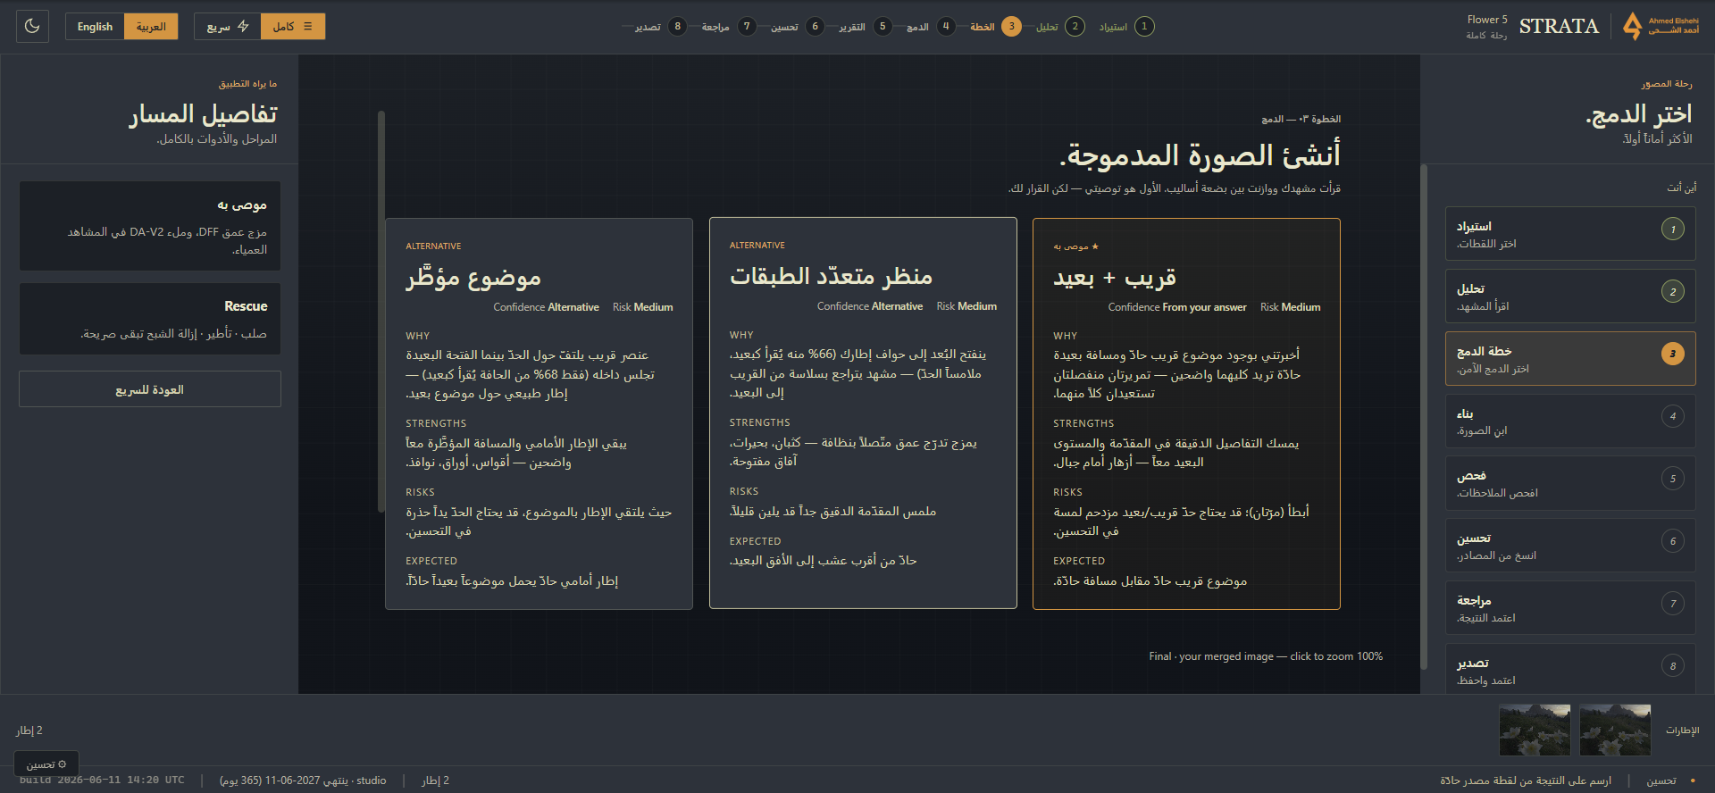
Task: Click the studio license expiry text
Action: [303, 780]
